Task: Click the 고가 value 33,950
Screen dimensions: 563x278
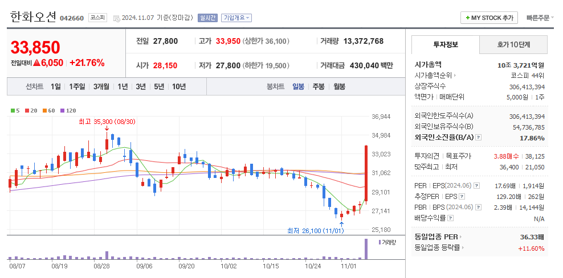Action: click(228, 41)
